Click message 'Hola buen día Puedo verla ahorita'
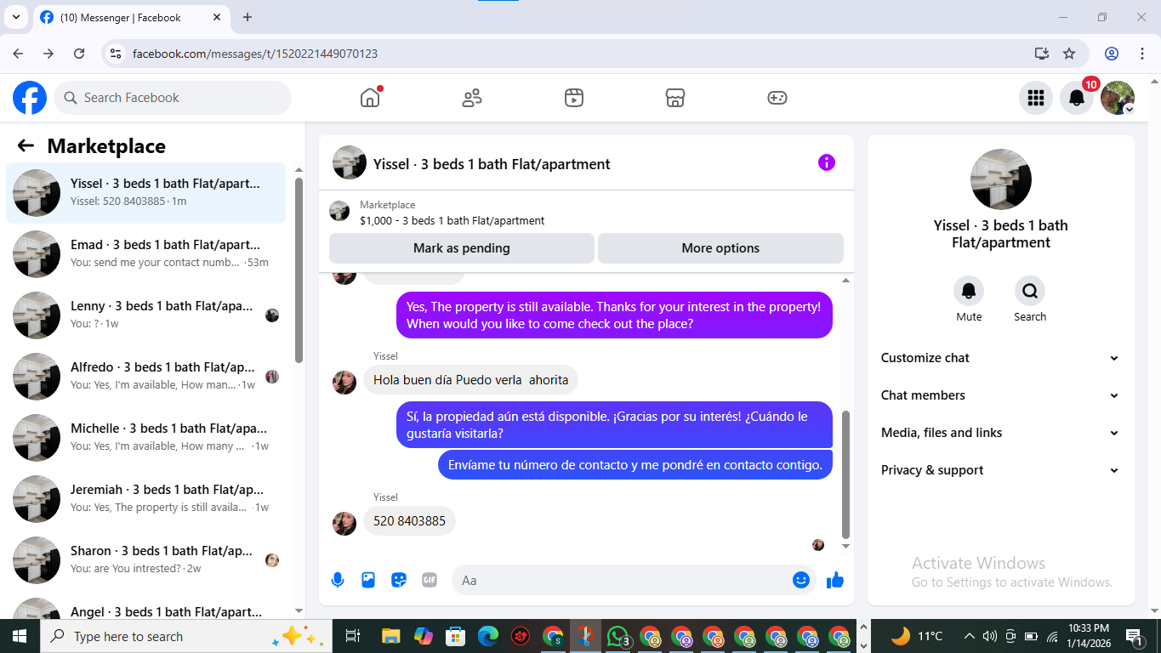Image resolution: width=1161 pixels, height=653 pixels. point(470,380)
